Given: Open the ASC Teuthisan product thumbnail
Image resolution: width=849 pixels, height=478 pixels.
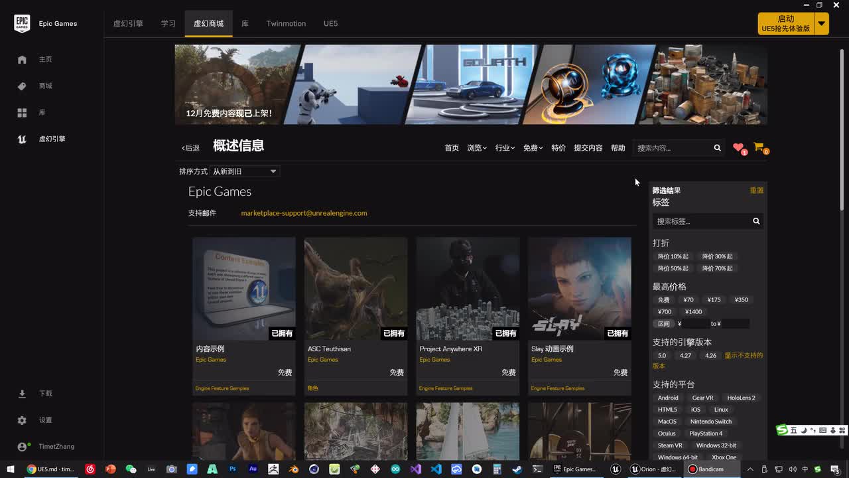Looking at the screenshot, I should [x=356, y=289].
